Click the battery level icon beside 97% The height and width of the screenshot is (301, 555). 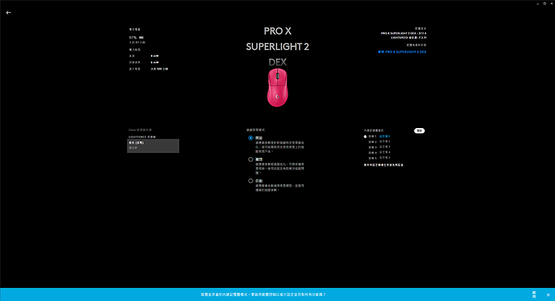[141, 37]
